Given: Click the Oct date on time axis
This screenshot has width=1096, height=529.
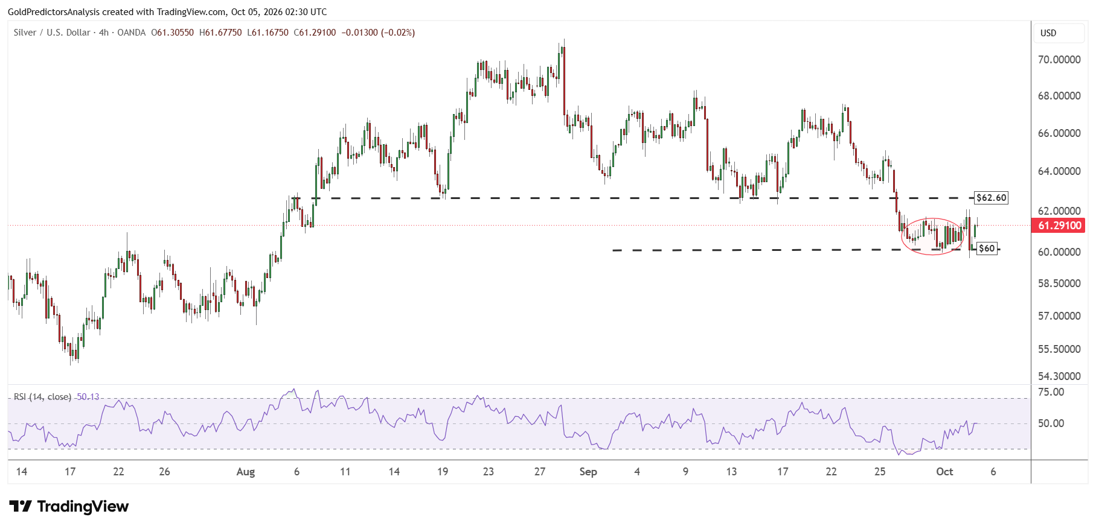Looking at the screenshot, I should tap(944, 472).
